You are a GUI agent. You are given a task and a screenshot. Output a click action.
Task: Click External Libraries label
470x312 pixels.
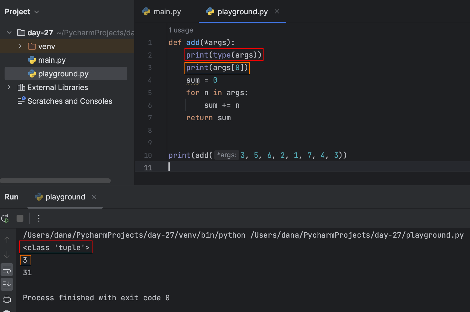coord(58,87)
